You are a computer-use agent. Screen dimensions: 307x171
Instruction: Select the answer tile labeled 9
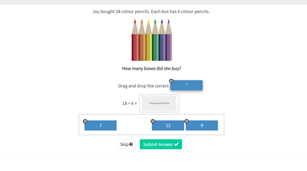[x=202, y=126]
